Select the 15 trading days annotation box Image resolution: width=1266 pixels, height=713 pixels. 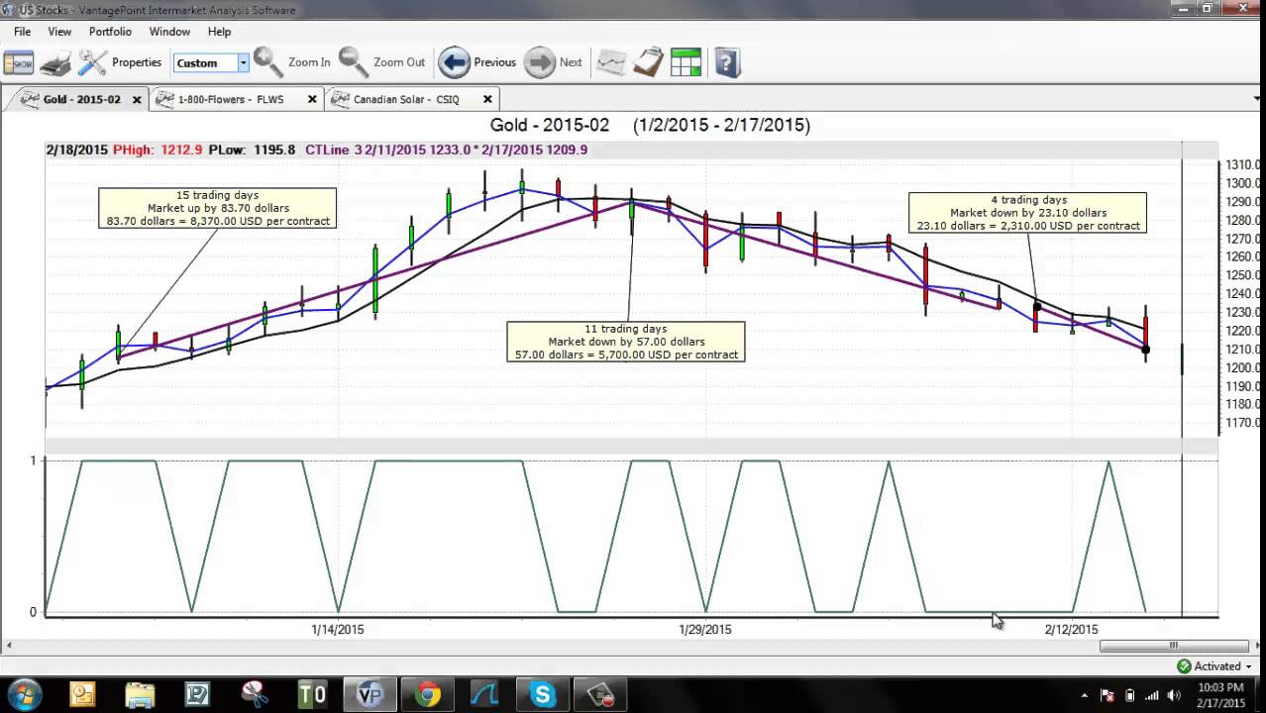coord(218,208)
